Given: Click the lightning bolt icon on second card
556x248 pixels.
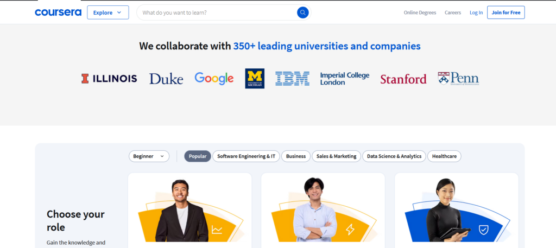Looking at the screenshot, I should pyautogui.click(x=350, y=230).
